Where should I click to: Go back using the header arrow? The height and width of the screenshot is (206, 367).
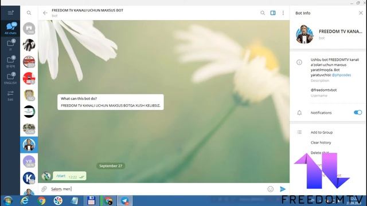click(45, 13)
